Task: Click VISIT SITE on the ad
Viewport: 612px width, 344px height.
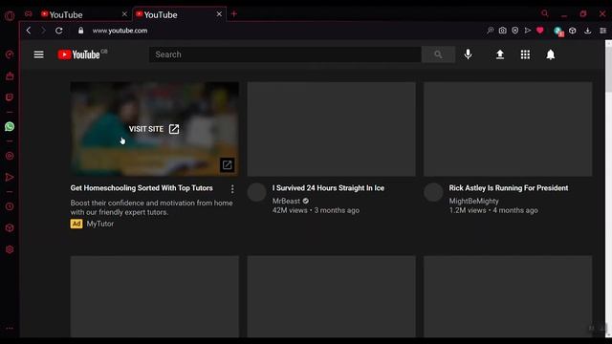Action: coord(154,129)
